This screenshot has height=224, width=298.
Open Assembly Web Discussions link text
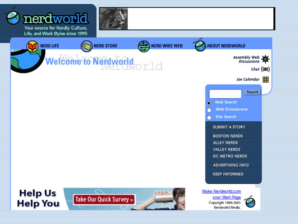click(246, 59)
